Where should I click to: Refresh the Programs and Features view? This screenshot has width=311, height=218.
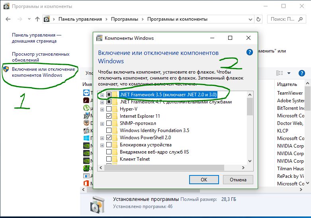click(258, 19)
